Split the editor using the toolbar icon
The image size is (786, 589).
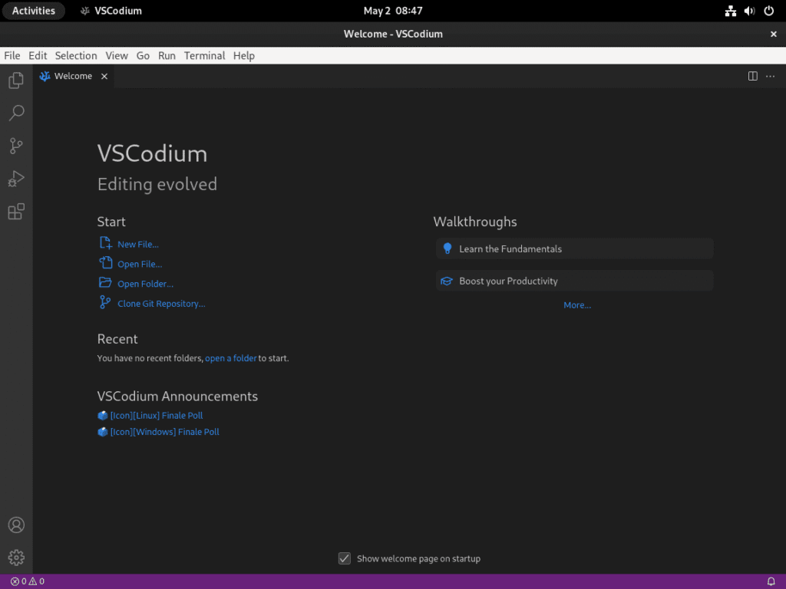click(752, 76)
